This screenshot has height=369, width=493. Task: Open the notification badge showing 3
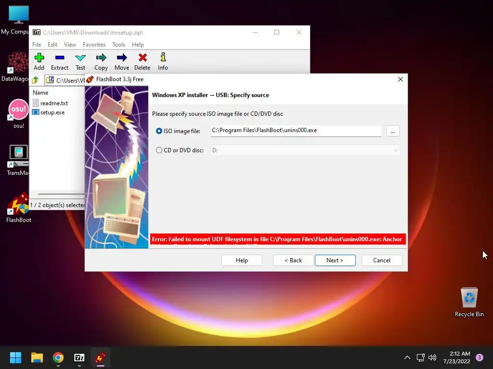click(480, 357)
